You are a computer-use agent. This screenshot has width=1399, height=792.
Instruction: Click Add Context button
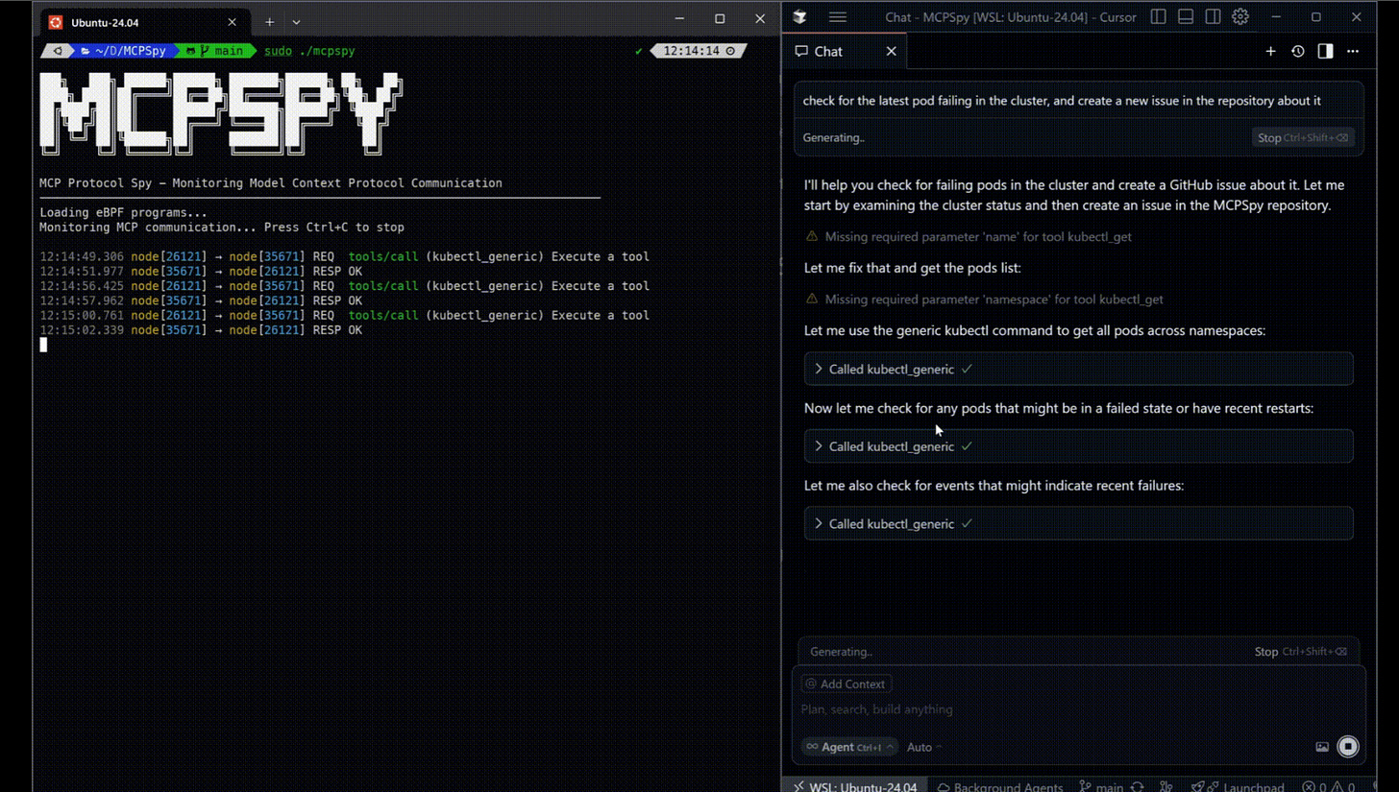coord(847,684)
